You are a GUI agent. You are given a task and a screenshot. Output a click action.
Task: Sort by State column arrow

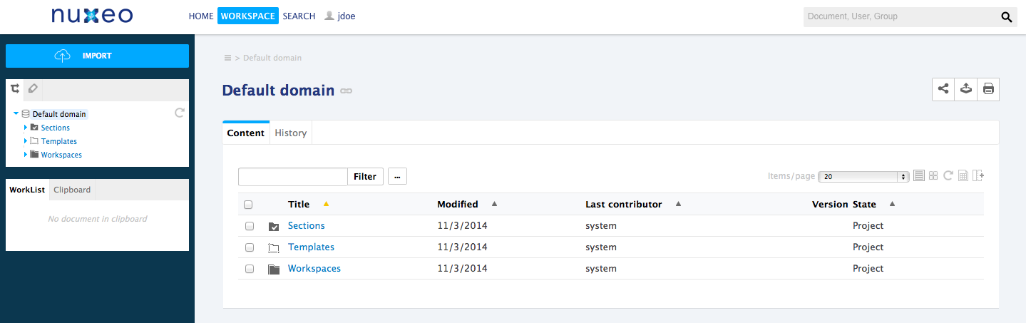tap(891, 204)
